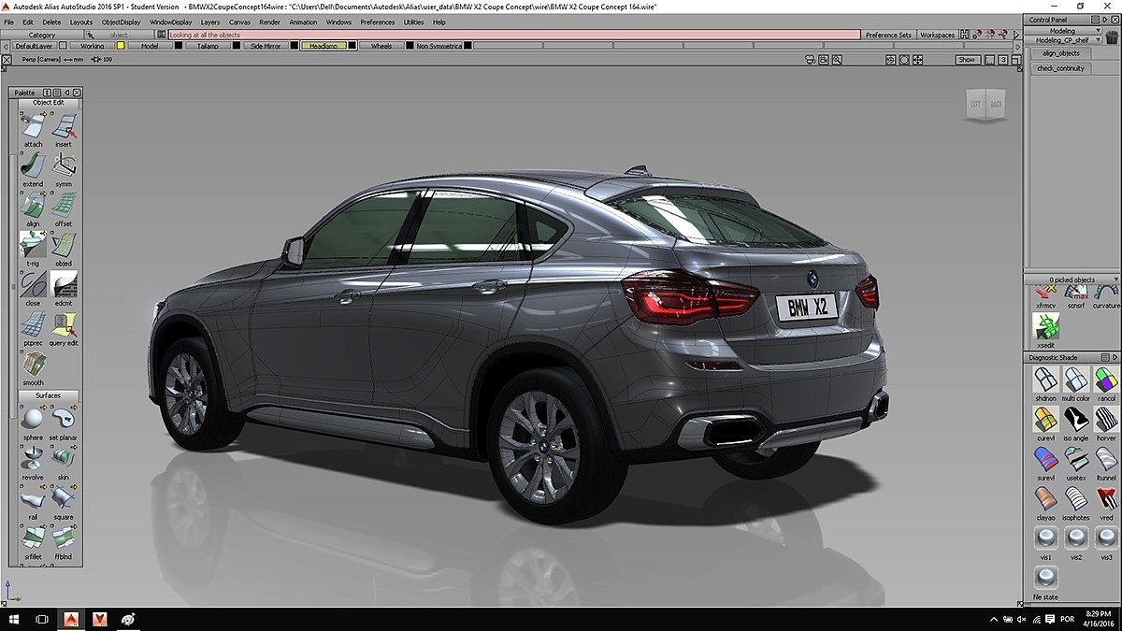Activate the multi color shading icon
1122x631 pixels.
[x=1075, y=380]
